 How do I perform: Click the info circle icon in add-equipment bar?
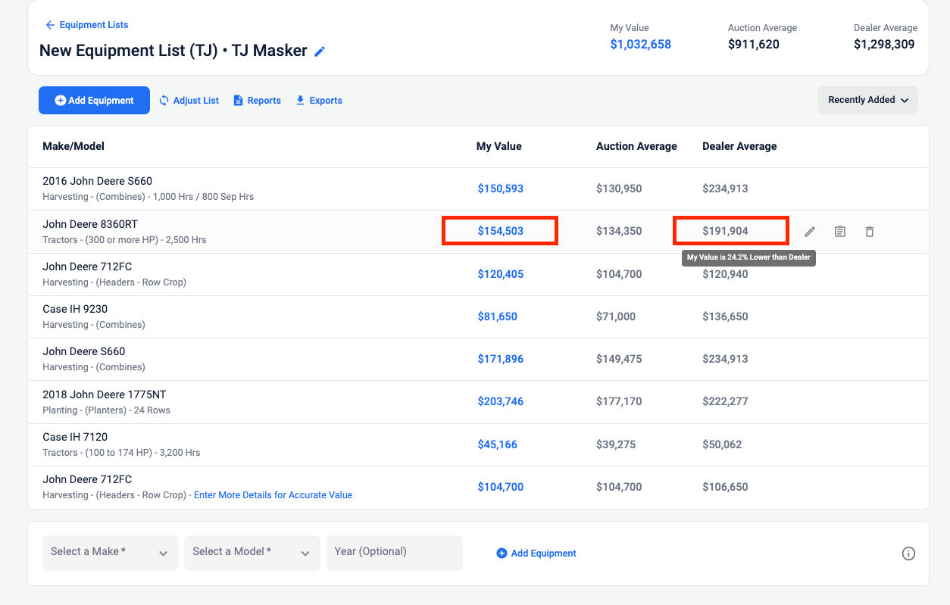(908, 554)
